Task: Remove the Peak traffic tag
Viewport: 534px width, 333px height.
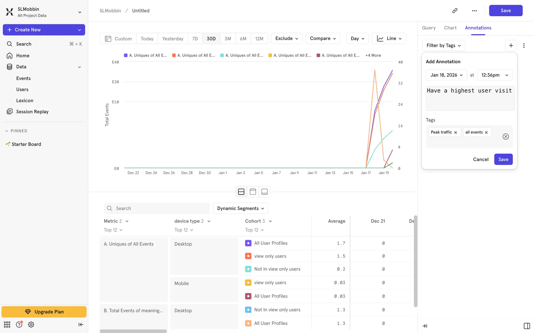Action: (456, 132)
